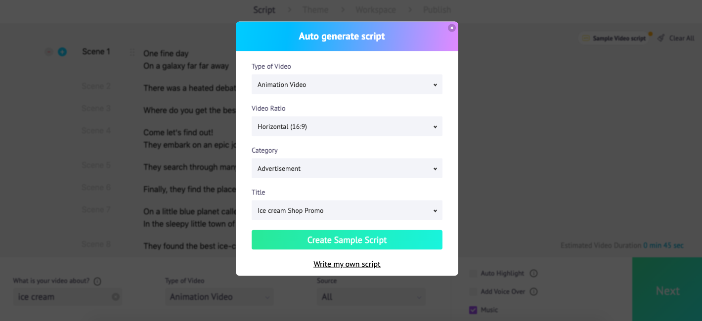Uncheck the Music checkbox
Image resolution: width=702 pixels, height=321 pixels.
(473, 310)
